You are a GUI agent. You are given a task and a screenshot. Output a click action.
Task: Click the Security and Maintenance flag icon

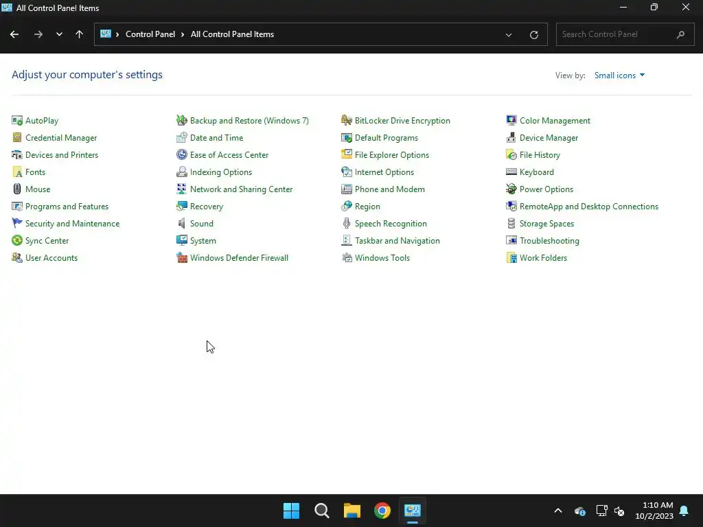(x=17, y=224)
